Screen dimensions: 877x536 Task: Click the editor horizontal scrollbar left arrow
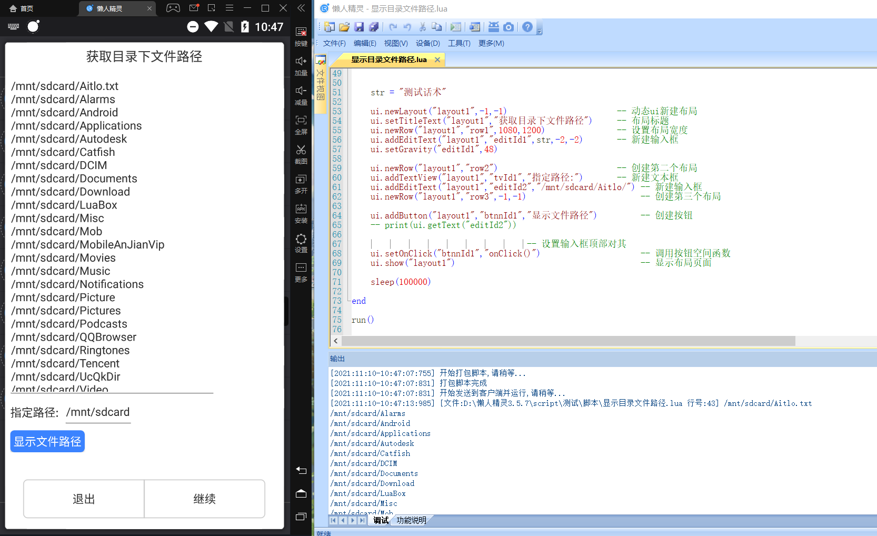coord(336,341)
